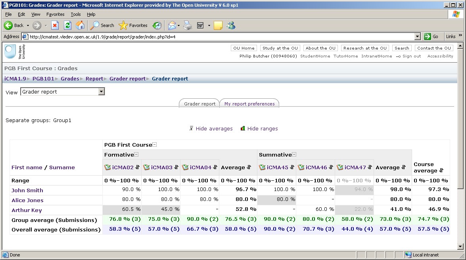Open the iCMA04 quiz icon
This screenshot has height=260, width=466.
point(185,167)
